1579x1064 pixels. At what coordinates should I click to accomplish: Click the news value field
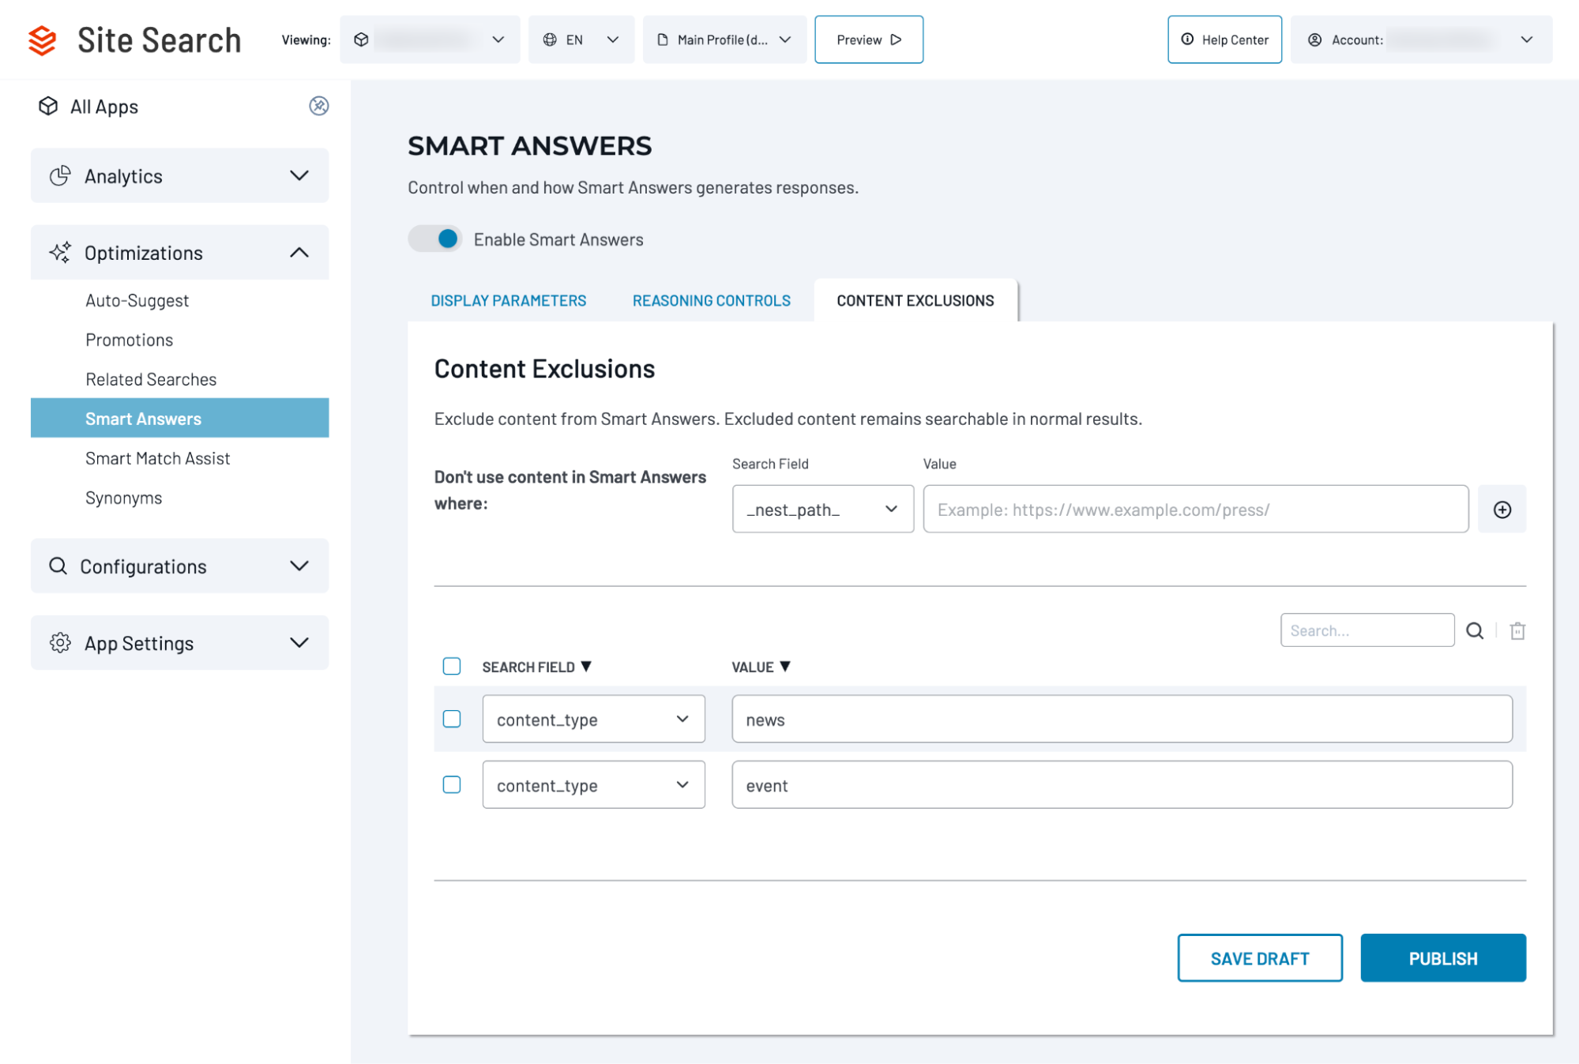click(1122, 719)
